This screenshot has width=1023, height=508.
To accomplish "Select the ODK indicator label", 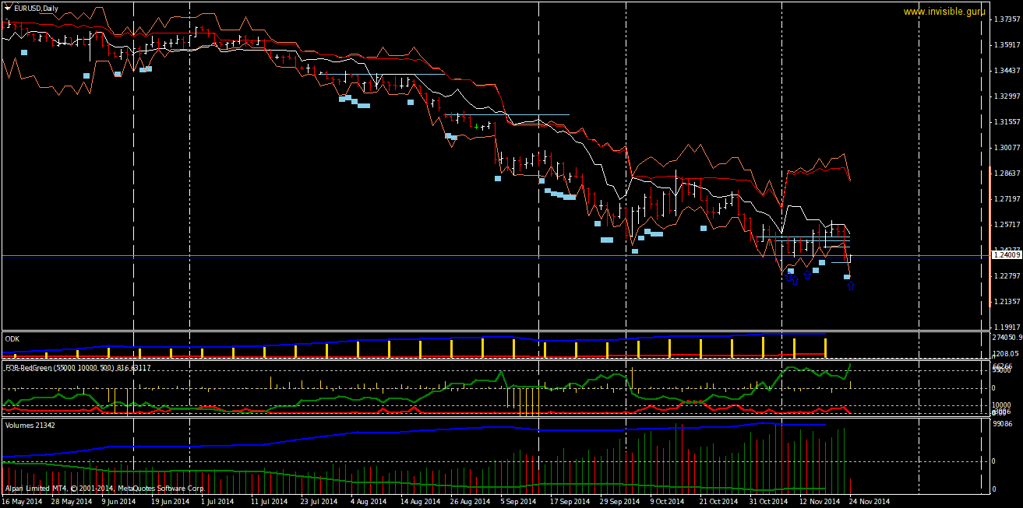I will click(x=12, y=338).
